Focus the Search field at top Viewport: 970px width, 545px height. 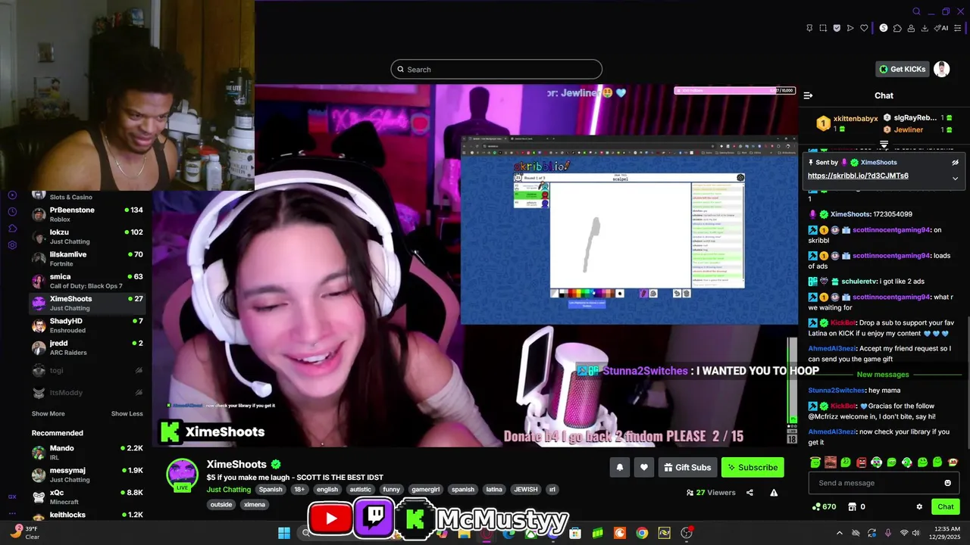[x=496, y=70]
